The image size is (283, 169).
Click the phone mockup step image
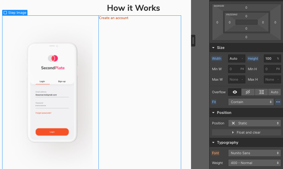pyautogui.click(x=52, y=92)
